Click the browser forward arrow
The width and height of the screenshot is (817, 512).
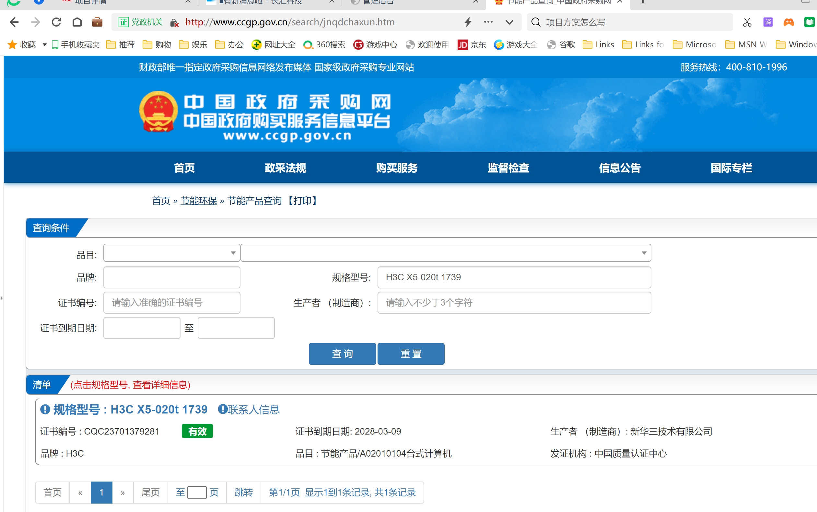(x=36, y=22)
